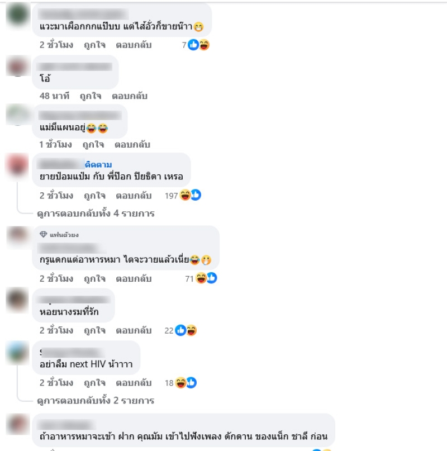Open the avatar beside the last comment
The height and width of the screenshot is (451, 447).
(18, 425)
